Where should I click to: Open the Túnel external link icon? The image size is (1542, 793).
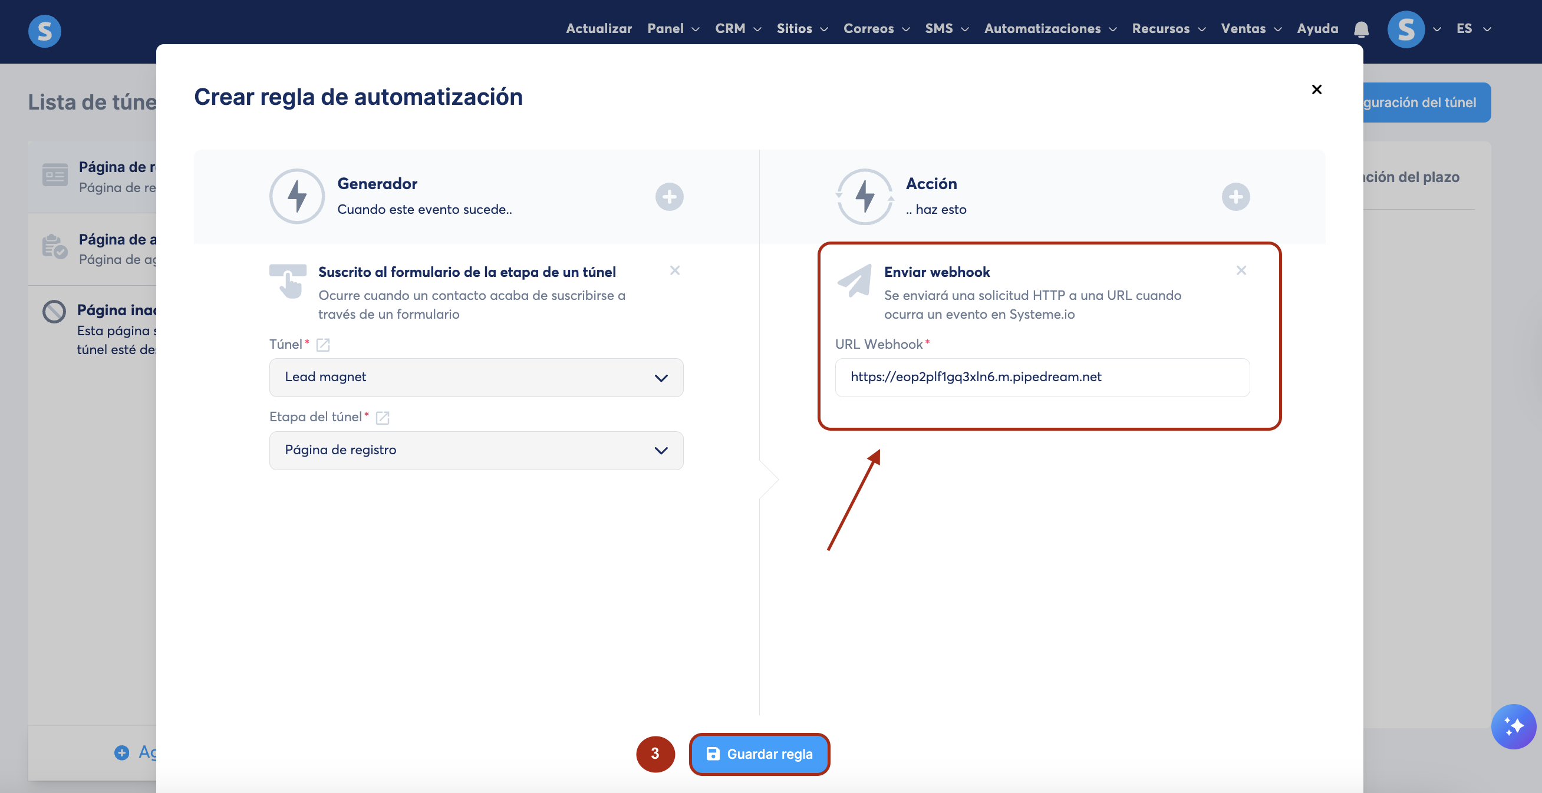coord(322,345)
